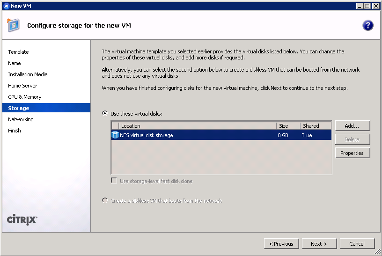Click the New VM wizard icon in the header

(13, 25)
